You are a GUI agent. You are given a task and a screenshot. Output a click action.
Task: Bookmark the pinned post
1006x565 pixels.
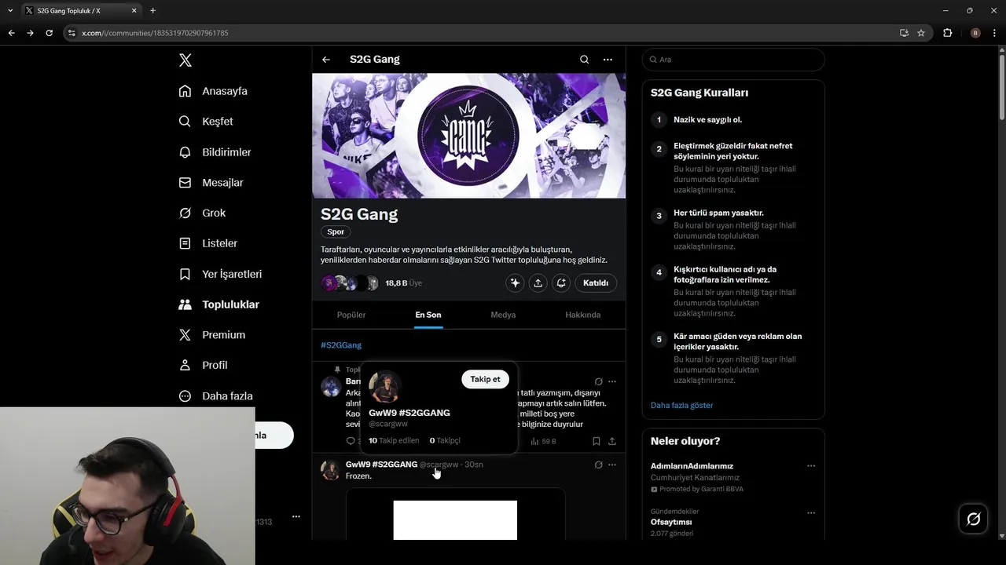(x=597, y=441)
